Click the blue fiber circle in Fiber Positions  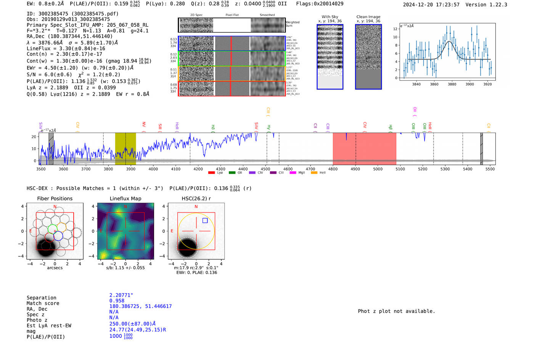click(58, 236)
